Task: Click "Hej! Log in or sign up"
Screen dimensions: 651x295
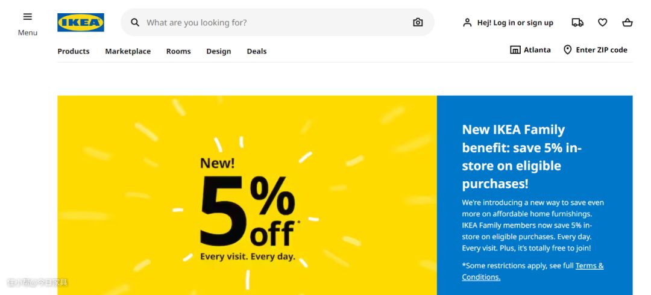Action: pyautogui.click(x=515, y=23)
